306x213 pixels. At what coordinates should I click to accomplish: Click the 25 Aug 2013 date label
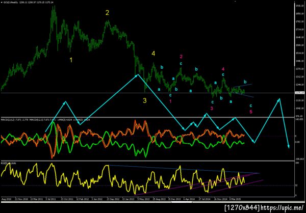coord(158,199)
